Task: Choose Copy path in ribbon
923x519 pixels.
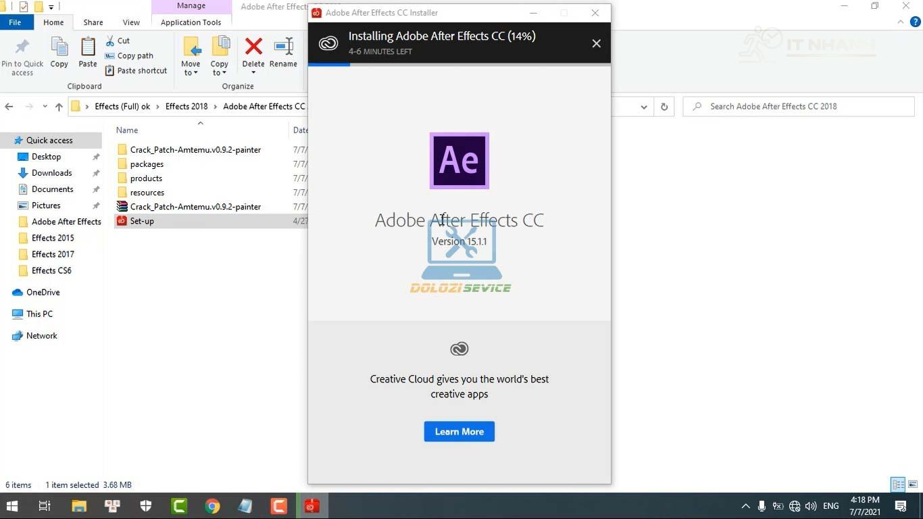Action: (129, 55)
